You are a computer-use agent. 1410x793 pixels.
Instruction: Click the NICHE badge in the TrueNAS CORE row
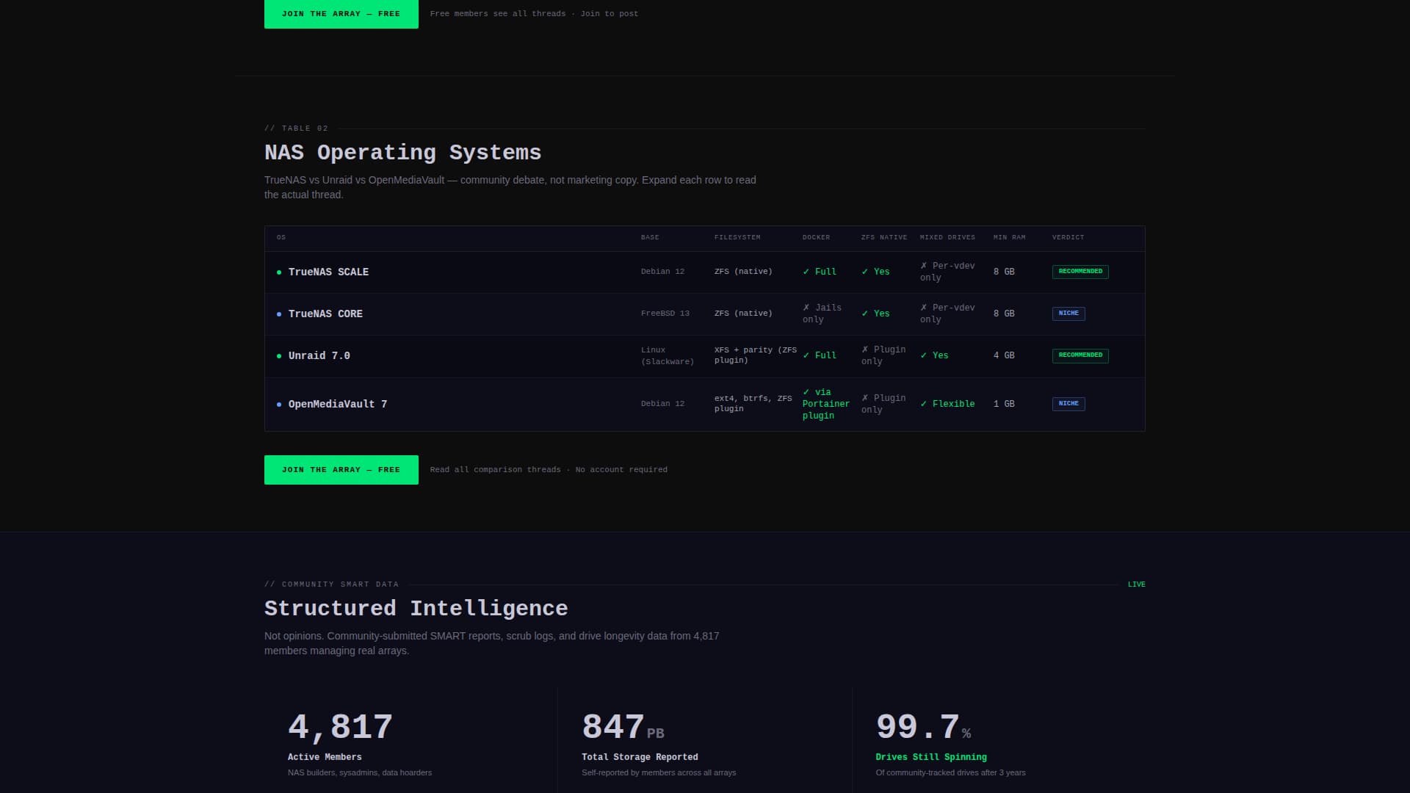click(x=1069, y=314)
